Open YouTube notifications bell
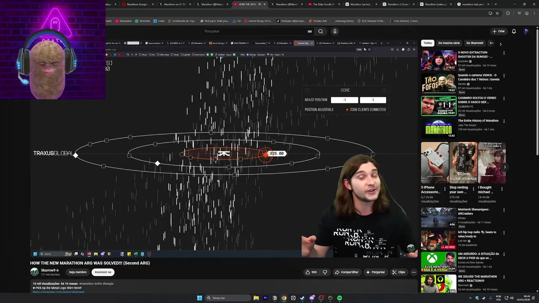539x303 pixels. click(514, 31)
